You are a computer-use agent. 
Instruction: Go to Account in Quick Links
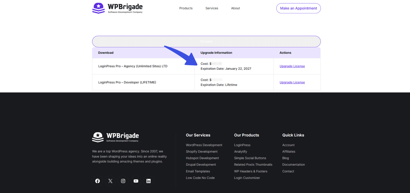click(288, 145)
